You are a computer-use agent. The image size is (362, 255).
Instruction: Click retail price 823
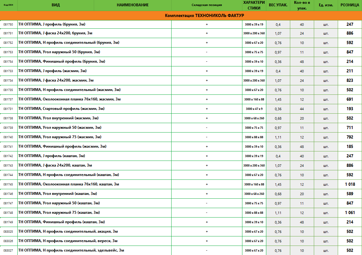coord(350,80)
